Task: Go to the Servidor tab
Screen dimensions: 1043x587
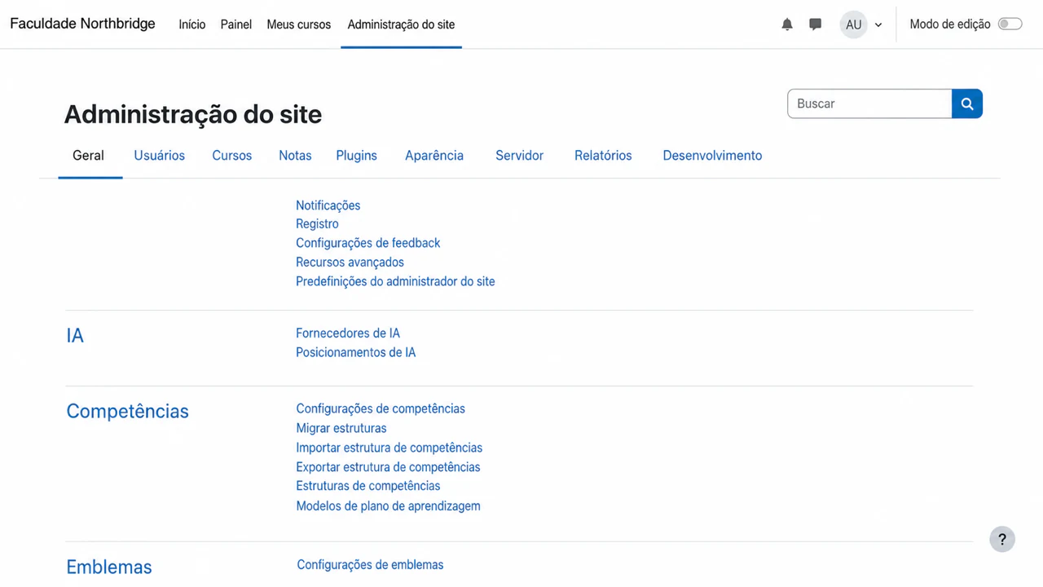Action: click(x=519, y=156)
